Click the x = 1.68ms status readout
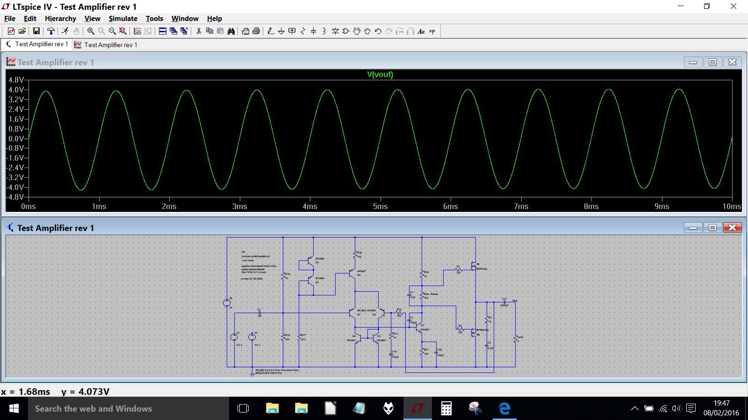The width and height of the screenshot is (748, 420). (26, 392)
